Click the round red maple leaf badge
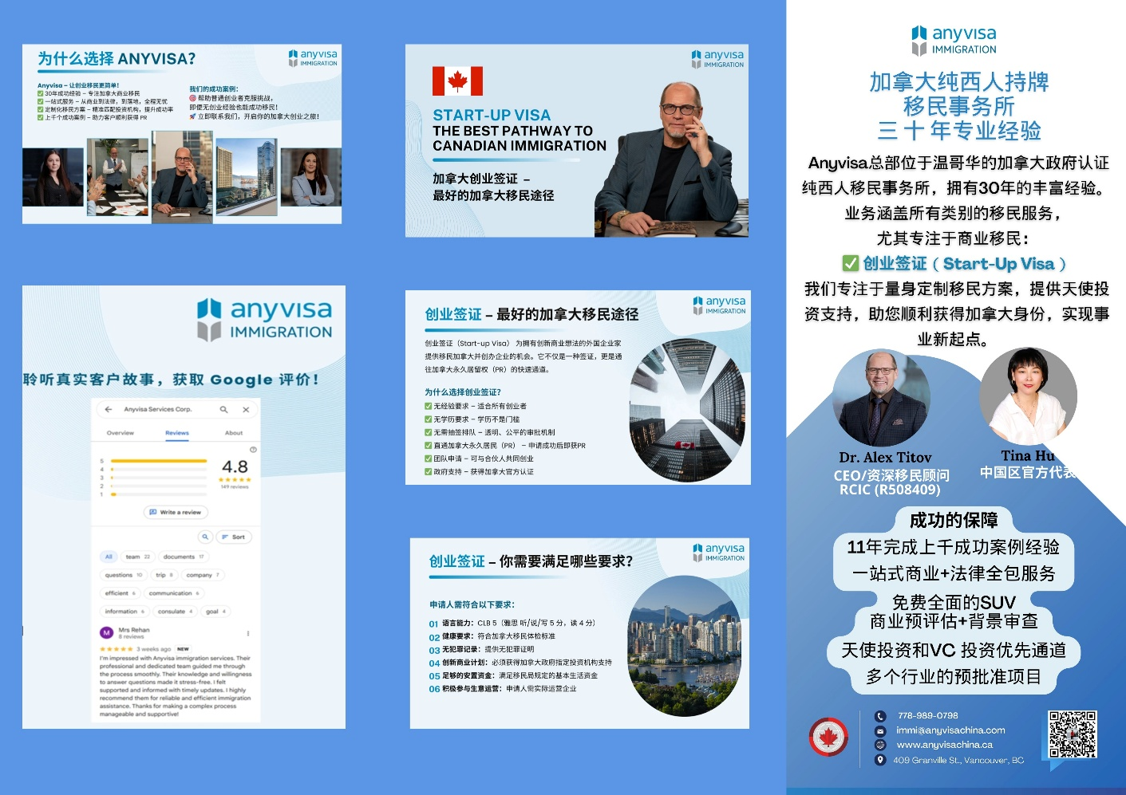 [x=828, y=738]
